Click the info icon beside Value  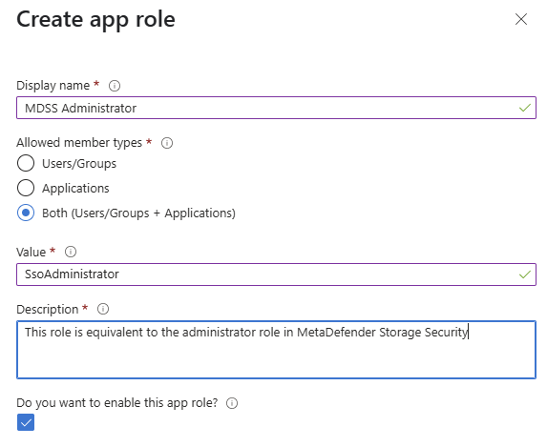click(x=71, y=252)
